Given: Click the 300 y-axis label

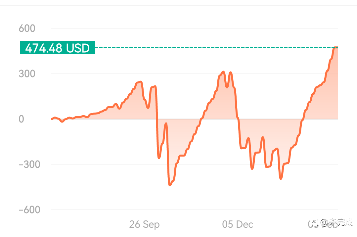Looking at the screenshot, I should click(27, 74).
